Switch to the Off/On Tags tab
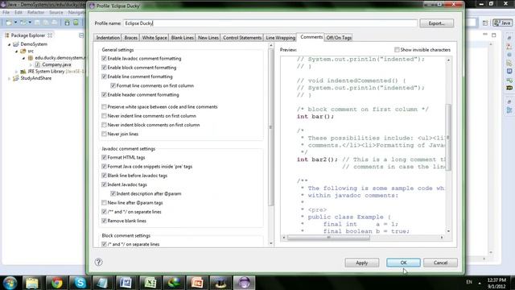Viewport: 515px width, 290px height. [x=339, y=38]
